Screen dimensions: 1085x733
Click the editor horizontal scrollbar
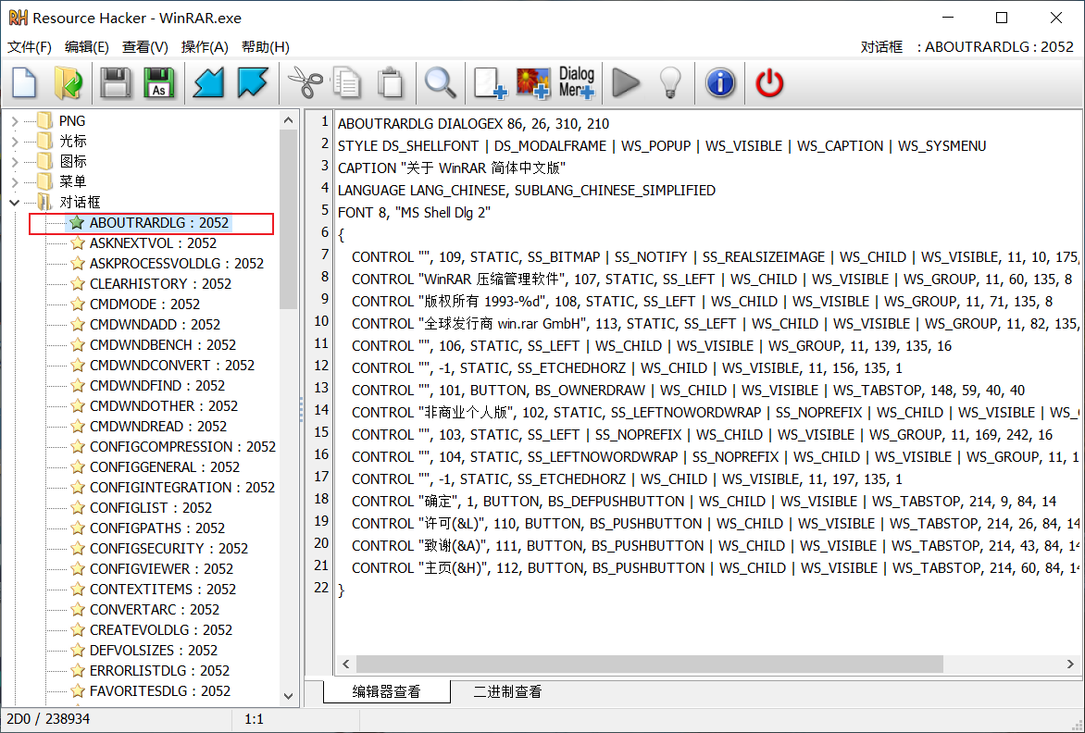point(648,665)
